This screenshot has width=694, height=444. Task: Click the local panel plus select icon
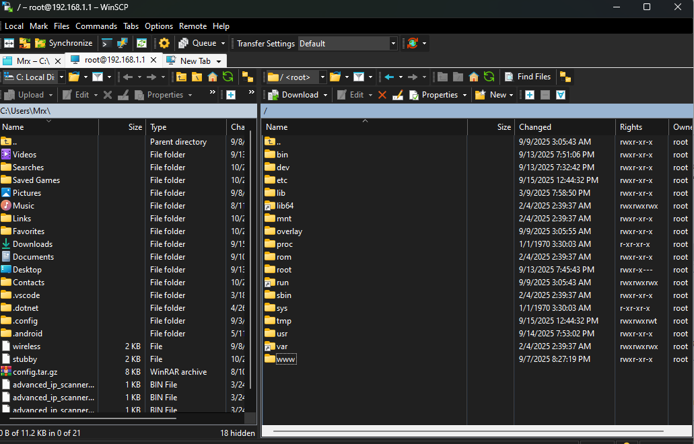click(x=231, y=95)
